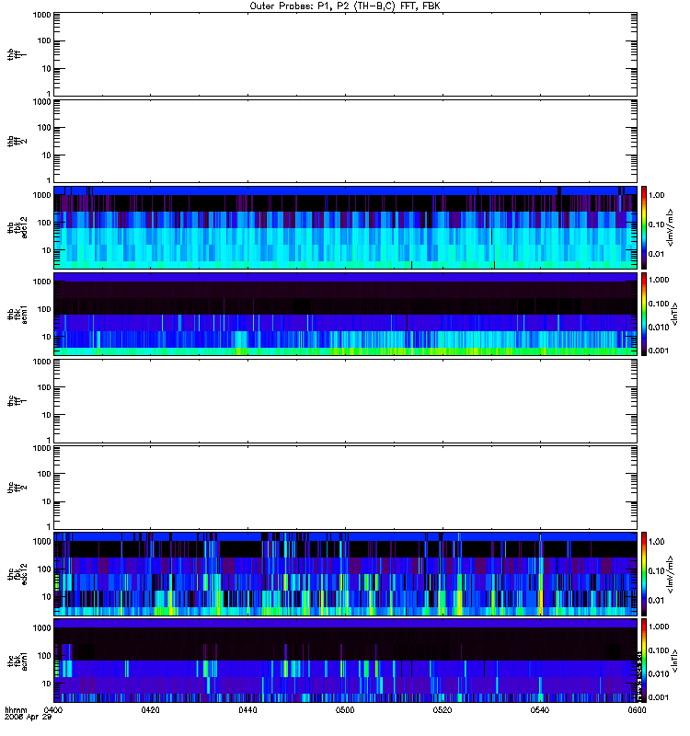This screenshot has width=690, height=736.
Task: Click the 0500 time axis label
Action: point(345,710)
